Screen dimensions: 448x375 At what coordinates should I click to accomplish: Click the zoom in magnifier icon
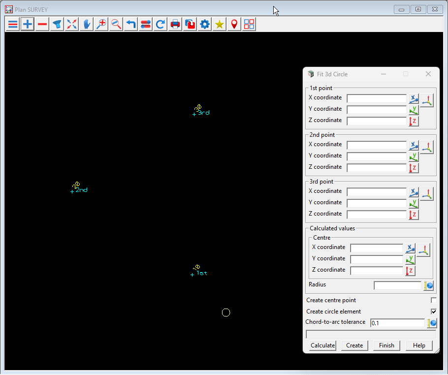click(x=101, y=24)
